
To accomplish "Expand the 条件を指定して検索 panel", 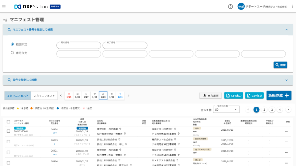I will tap(286, 80).
